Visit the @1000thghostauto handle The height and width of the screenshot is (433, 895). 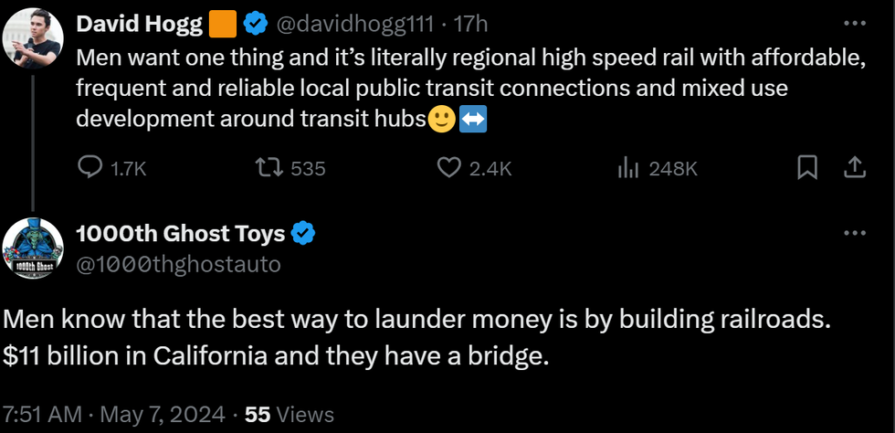click(x=177, y=265)
